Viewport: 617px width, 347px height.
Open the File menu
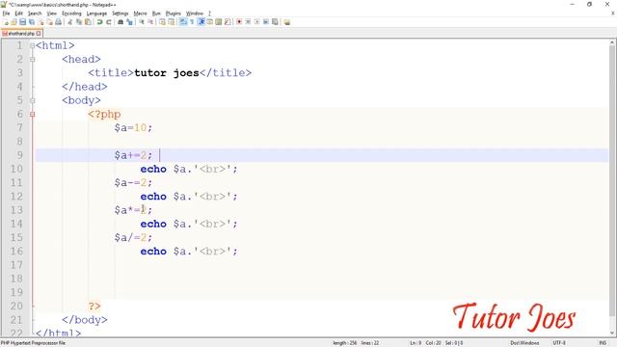[7, 13]
